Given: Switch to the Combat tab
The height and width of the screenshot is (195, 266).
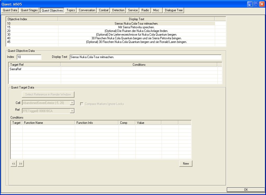Looking at the screenshot, I should [104, 10].
